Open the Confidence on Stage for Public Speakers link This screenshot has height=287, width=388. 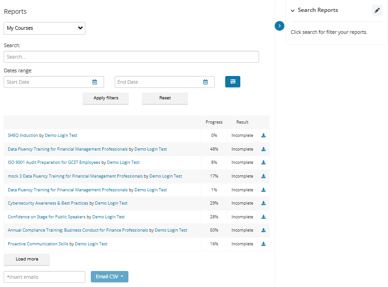coord(46,217)
